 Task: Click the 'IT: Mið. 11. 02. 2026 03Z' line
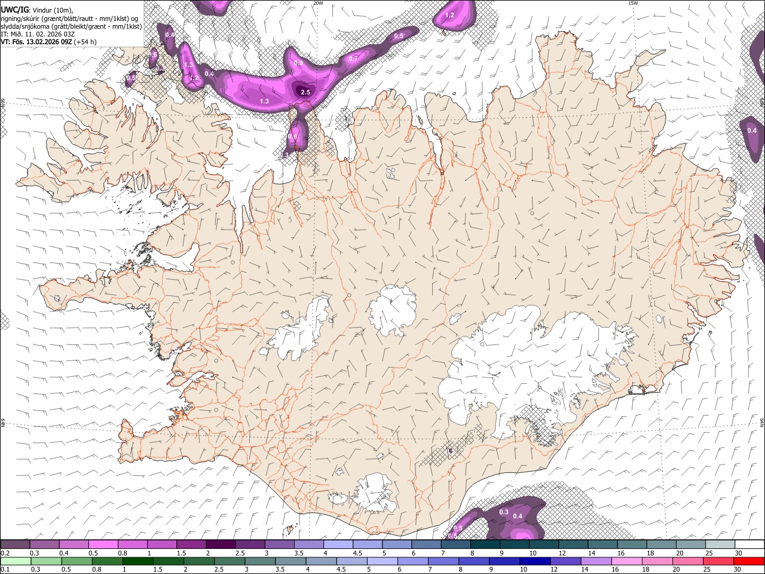coord(37,34)
